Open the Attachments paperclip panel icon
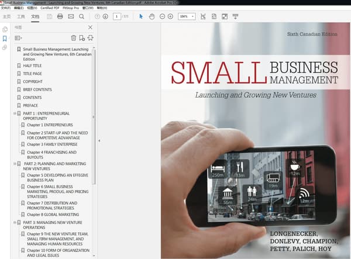Screen dimensions: 351x259 [x=5, y=47]
